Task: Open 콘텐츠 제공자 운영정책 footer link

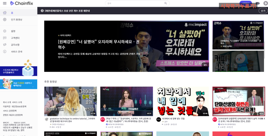Action: pos(13,115)
